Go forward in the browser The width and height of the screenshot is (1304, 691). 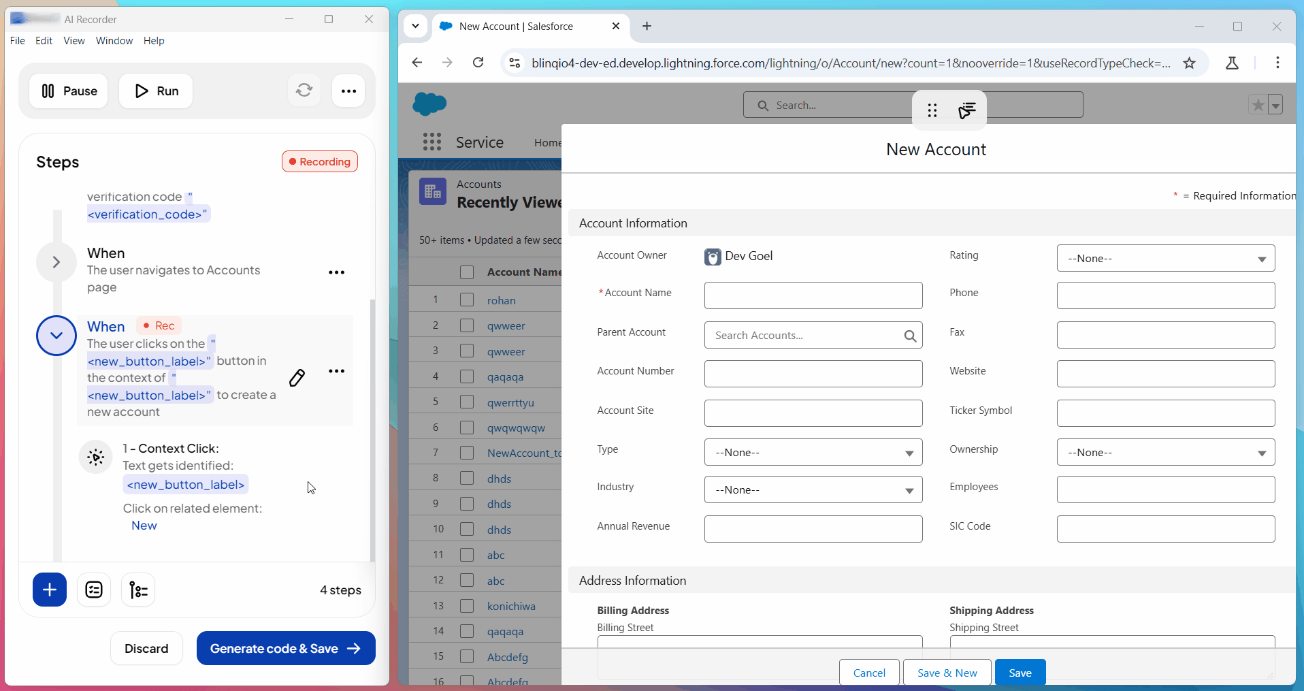point(447,63)
